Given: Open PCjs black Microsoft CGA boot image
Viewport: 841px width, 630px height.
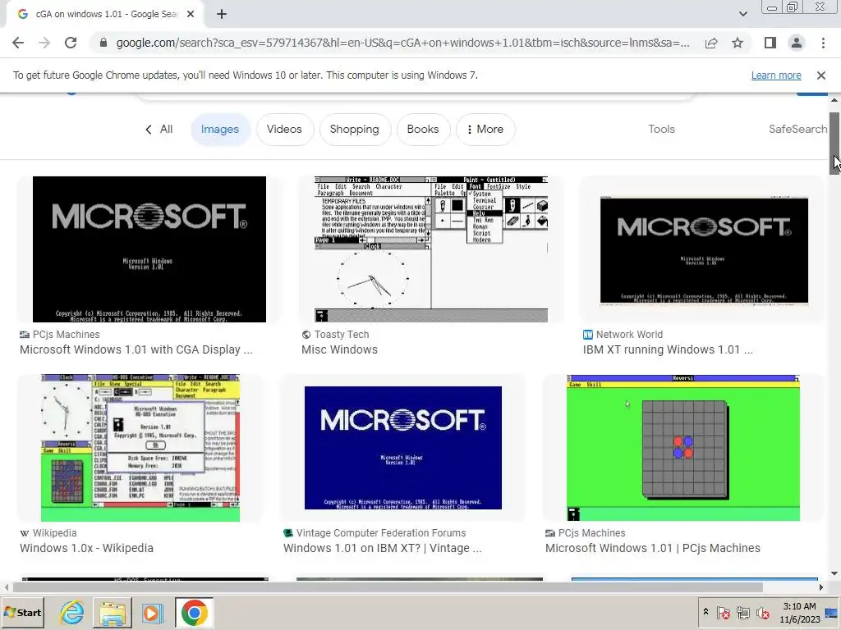Looking at the screenshot, I should point(149,249).
